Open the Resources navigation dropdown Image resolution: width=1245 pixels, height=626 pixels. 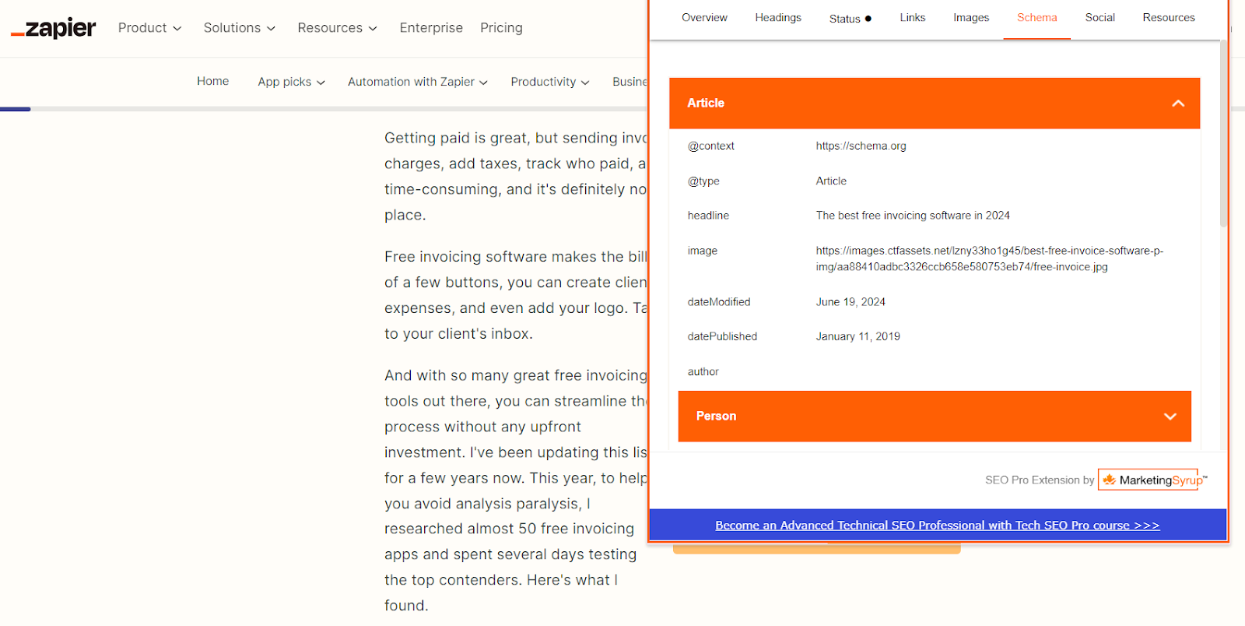tap(337, 28)
